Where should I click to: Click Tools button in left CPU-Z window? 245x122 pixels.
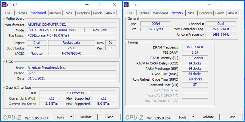click(x=60, y=117)
